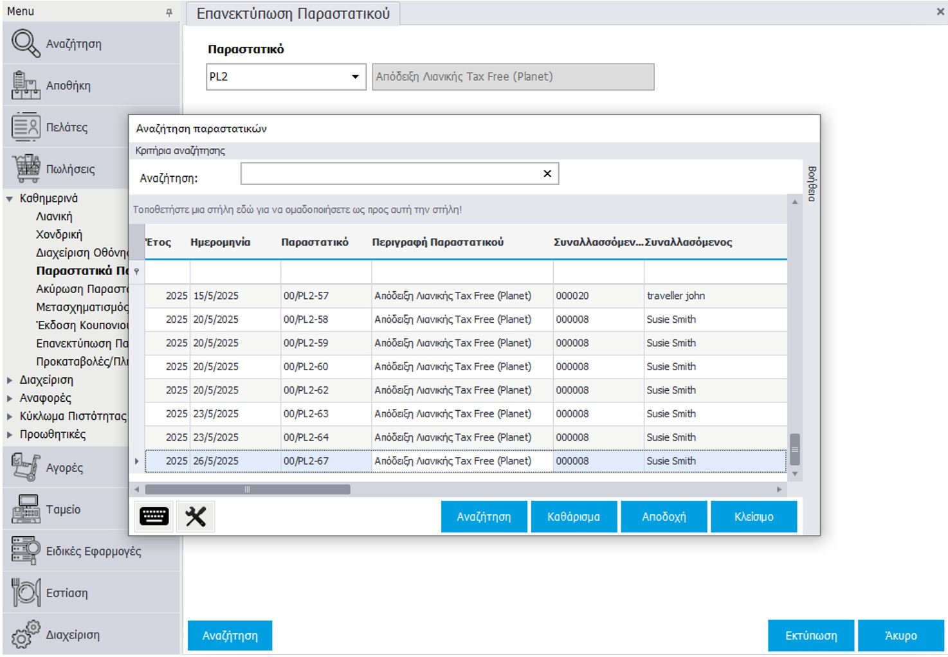948x657 pixels.
Task: Collapse the Καθημερινά tree section
Action: (x=10, y=199)
